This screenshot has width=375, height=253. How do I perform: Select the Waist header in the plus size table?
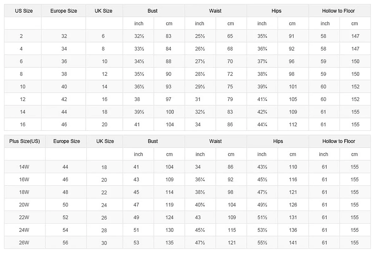(216, 141)
